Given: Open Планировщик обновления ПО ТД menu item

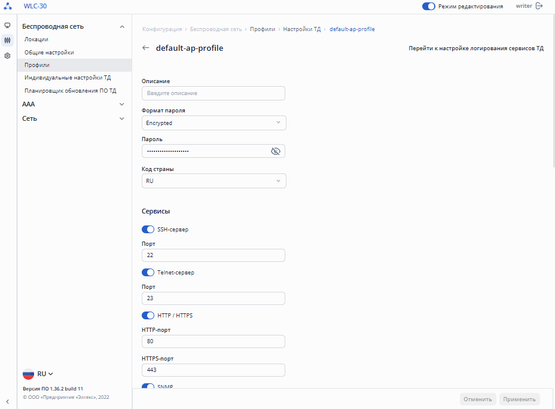Looking at the screenshot, I should click(x=70, y=91).
